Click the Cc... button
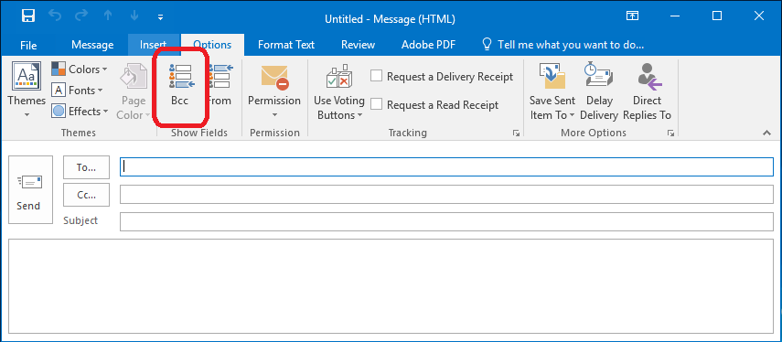 pos(86,195)
